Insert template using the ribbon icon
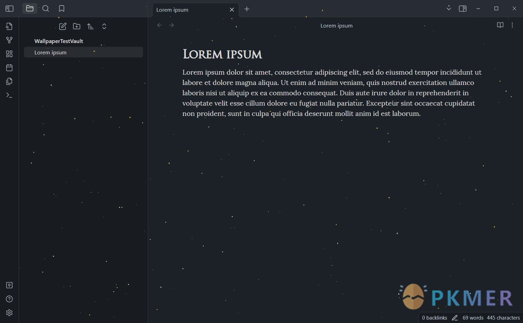Image resolution: width=523 pixels, height=323 pixels. click(x=9, y=82)
